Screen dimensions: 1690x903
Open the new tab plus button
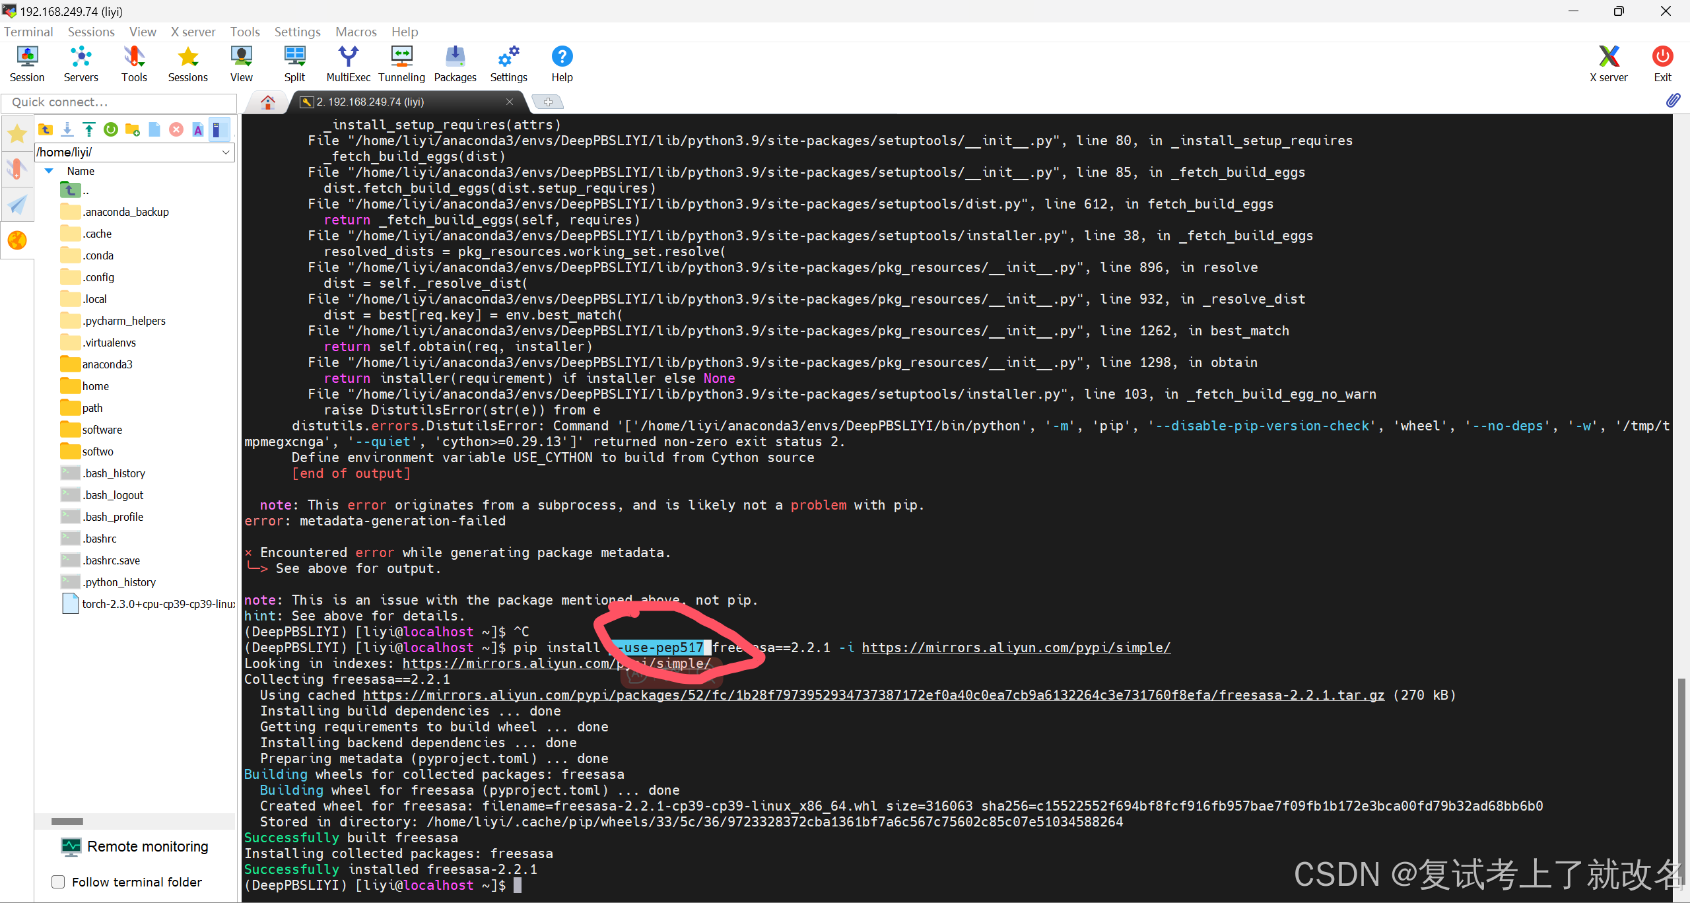tap(548, 102)
